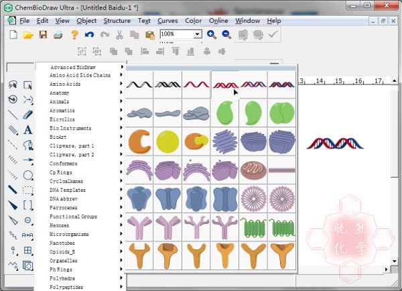Image resolution: width=402 pixels, height=291 pixels.
Task: Open the Edit menu
Action: [42, 21]
